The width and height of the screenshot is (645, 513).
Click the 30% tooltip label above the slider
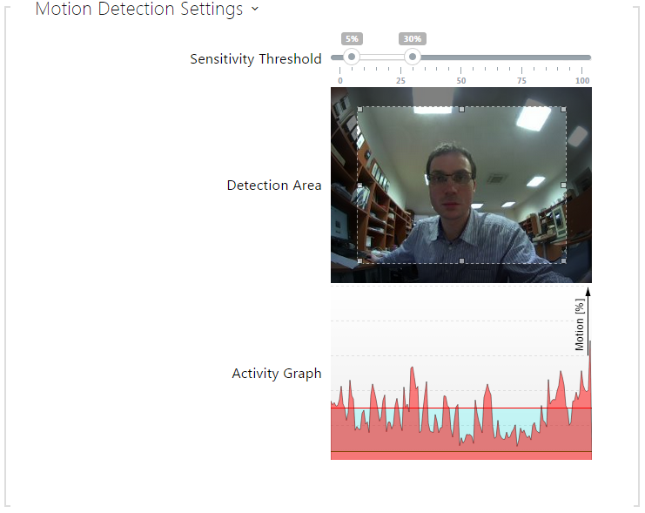(413, 38)
